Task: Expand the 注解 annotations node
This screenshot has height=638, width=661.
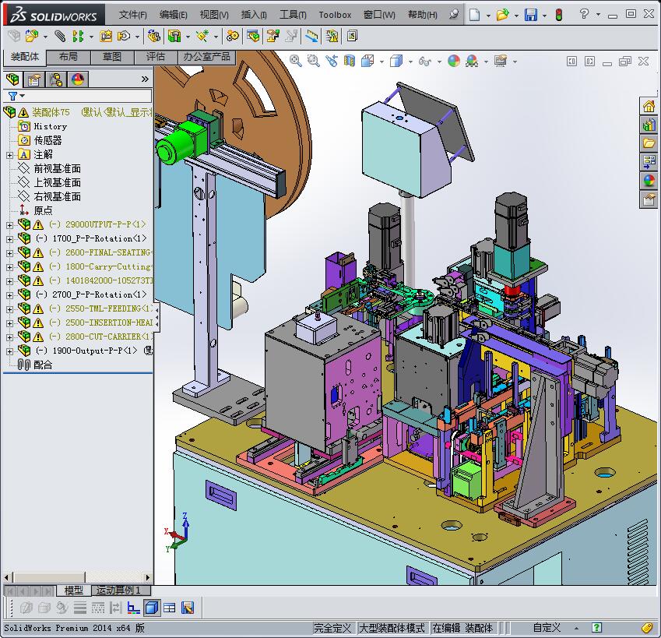Action: coord(9,155)
